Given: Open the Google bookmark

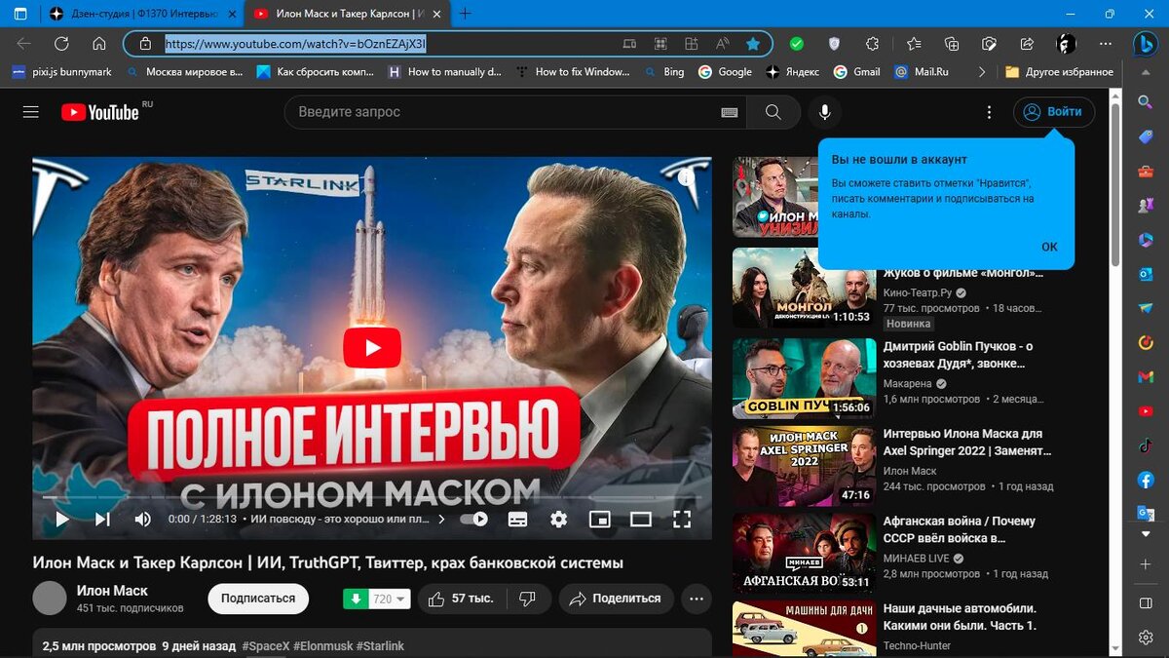Looking at the screenshot, I should click(x=725, y=72).
